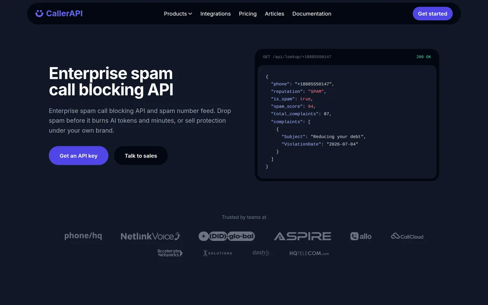Click the "GET /api/lookup/+18885550147" request line
Screen dimensions: 488x305
pyautogui.click(x=297, y=57)
